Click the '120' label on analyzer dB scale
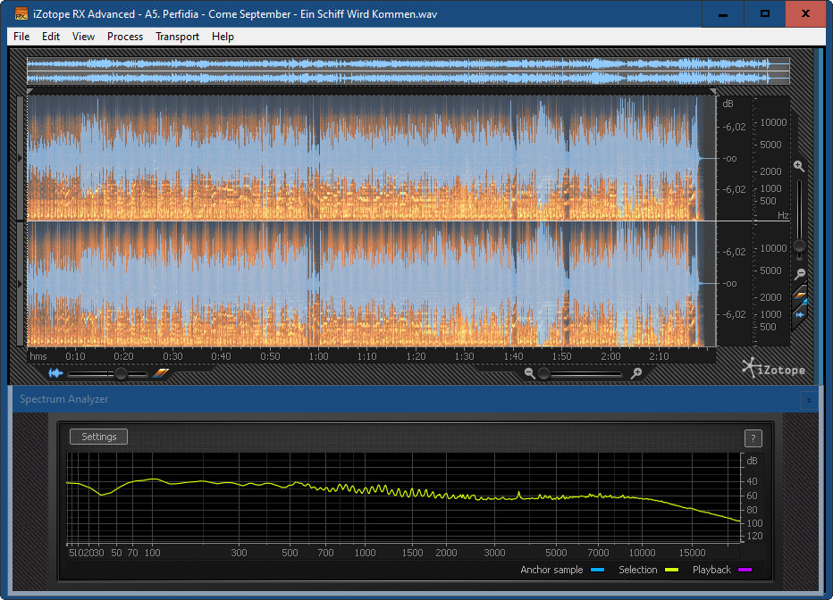 (x=754, y=537)
